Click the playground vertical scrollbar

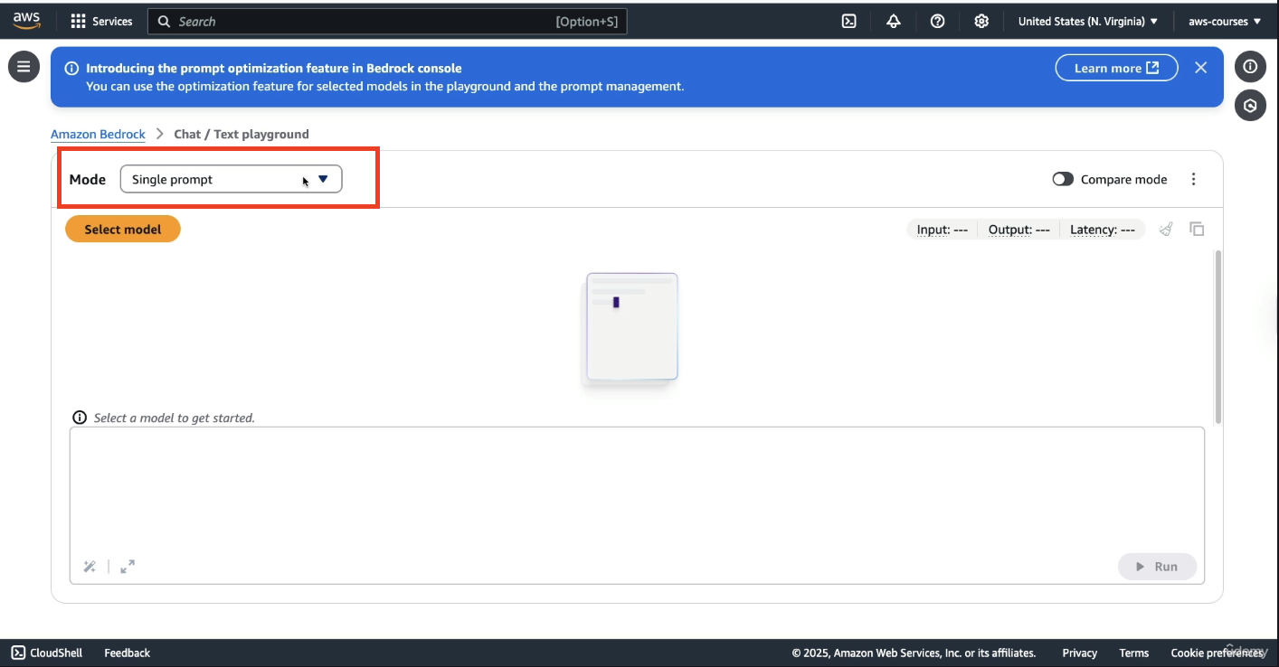[x=1218, y=336]
